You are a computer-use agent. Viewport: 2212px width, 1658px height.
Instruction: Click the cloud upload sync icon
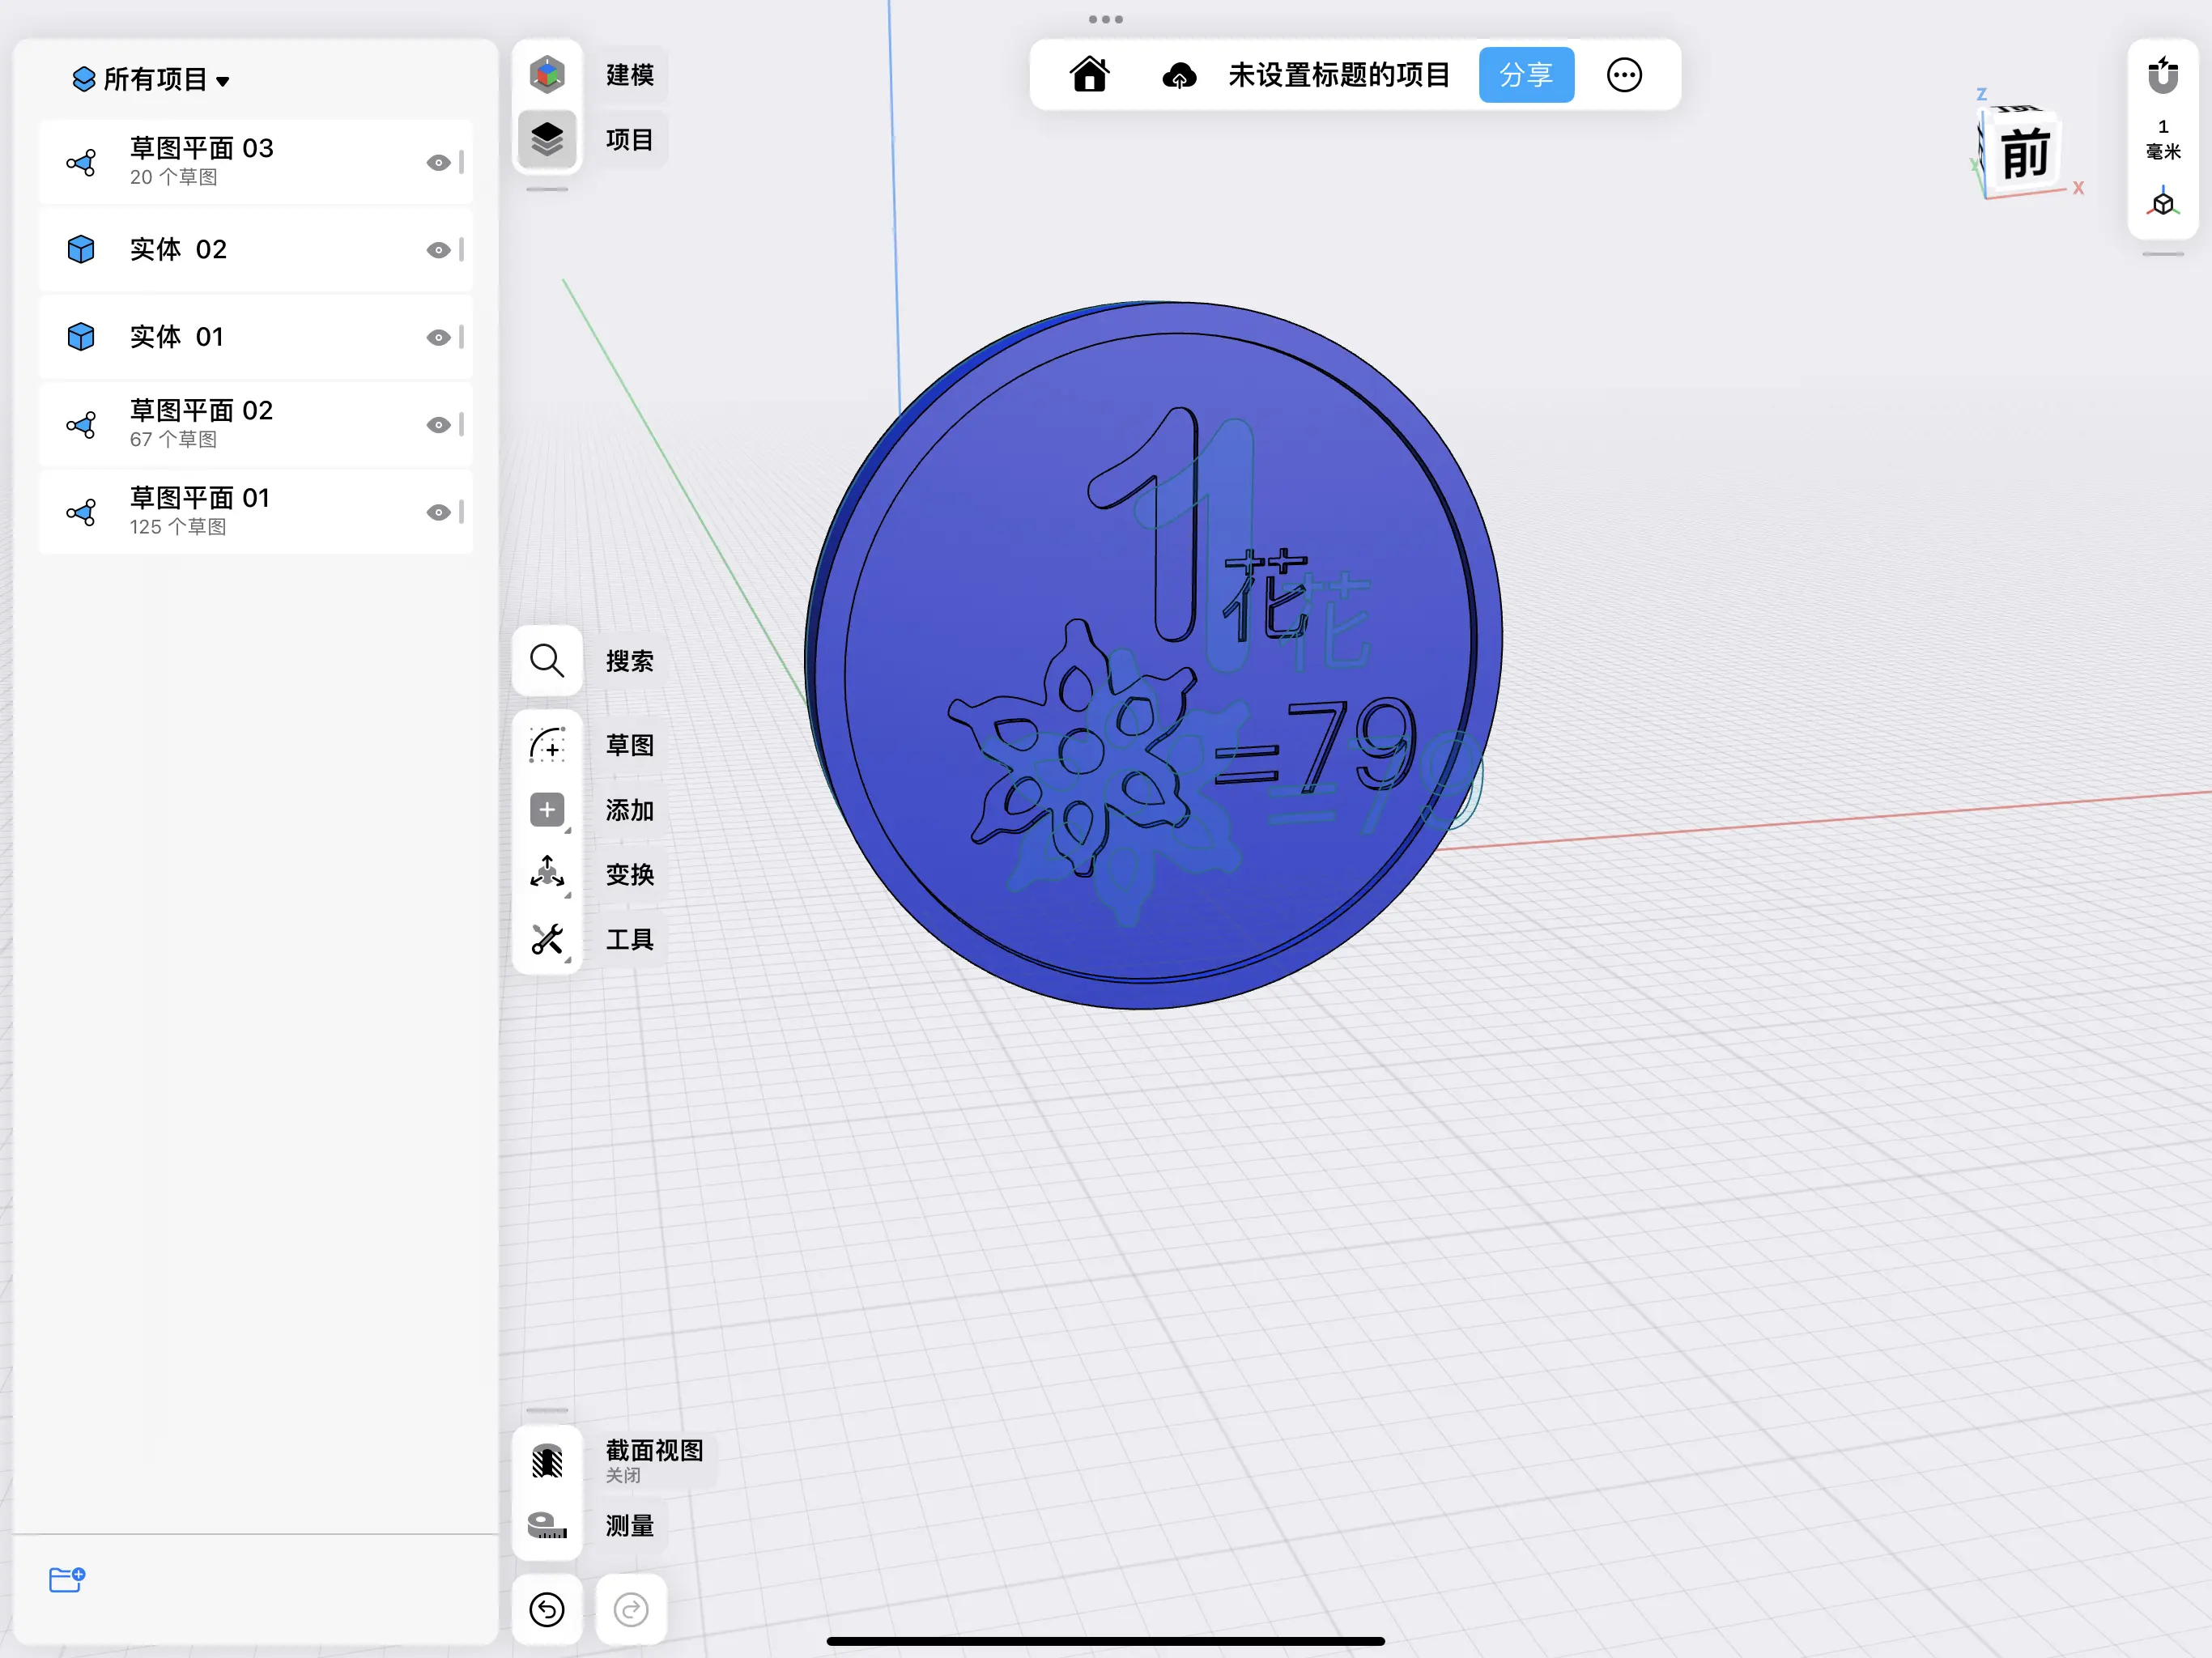[x=1180, y=75]
